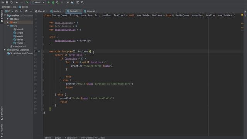Click the Synchronize (reload) toolbar icon
Viewport: 247px width, 139px height.
click(12, 2)
